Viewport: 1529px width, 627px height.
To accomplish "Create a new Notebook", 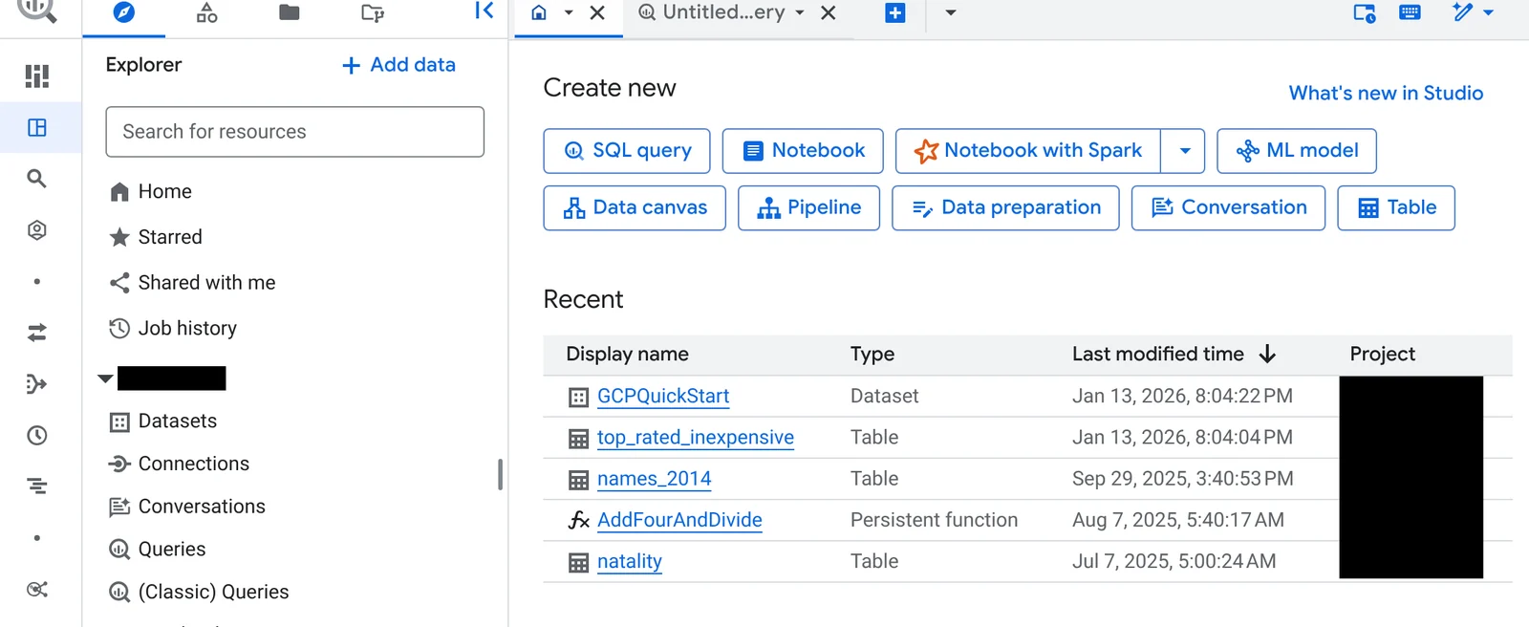I will tap(803, 151).
